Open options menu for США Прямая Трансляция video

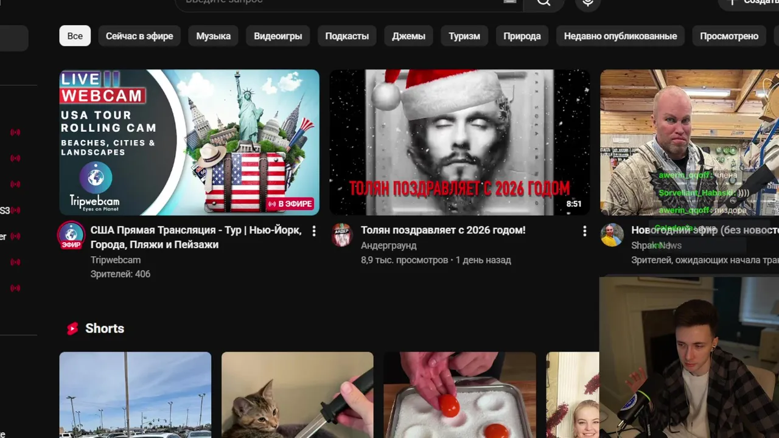pos(314,231)
